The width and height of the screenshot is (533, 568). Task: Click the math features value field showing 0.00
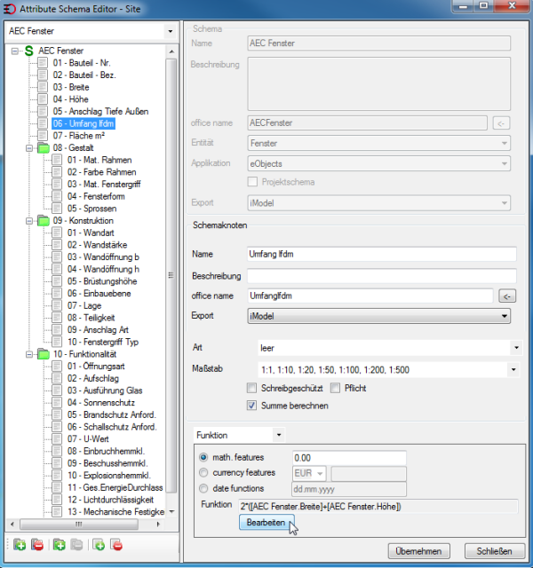[x=349, y=458]
